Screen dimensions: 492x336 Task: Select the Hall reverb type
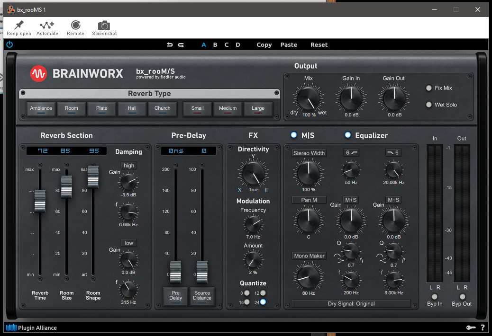point(132,109)
